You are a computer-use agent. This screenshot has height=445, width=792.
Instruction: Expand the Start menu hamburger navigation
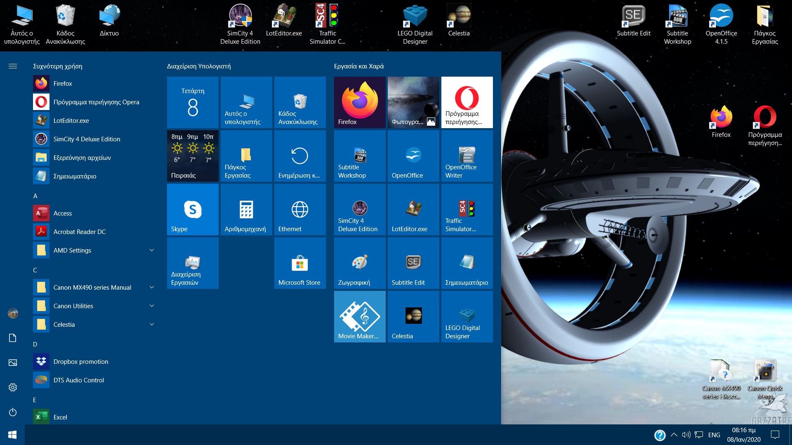tap(13, 66)
